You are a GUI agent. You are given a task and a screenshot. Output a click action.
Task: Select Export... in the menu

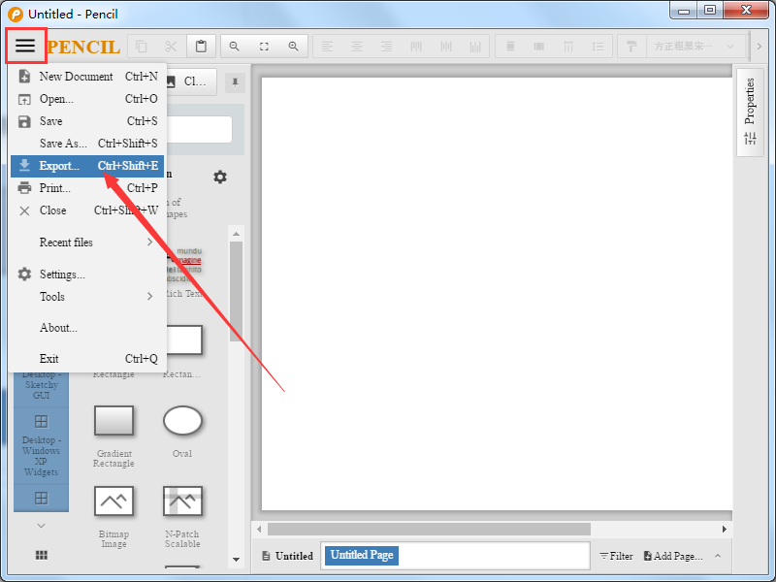pos(87,166)
